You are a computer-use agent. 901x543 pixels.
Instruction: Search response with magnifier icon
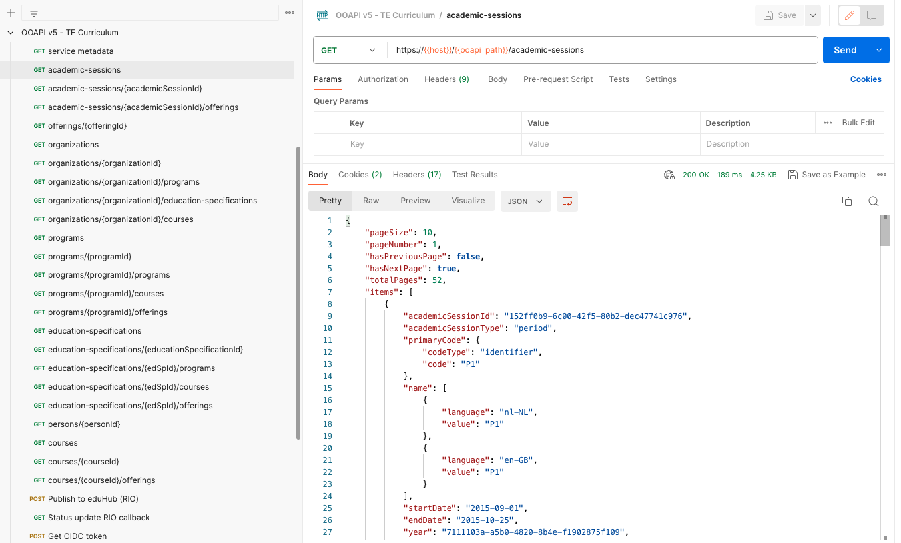tap(874, 201)
